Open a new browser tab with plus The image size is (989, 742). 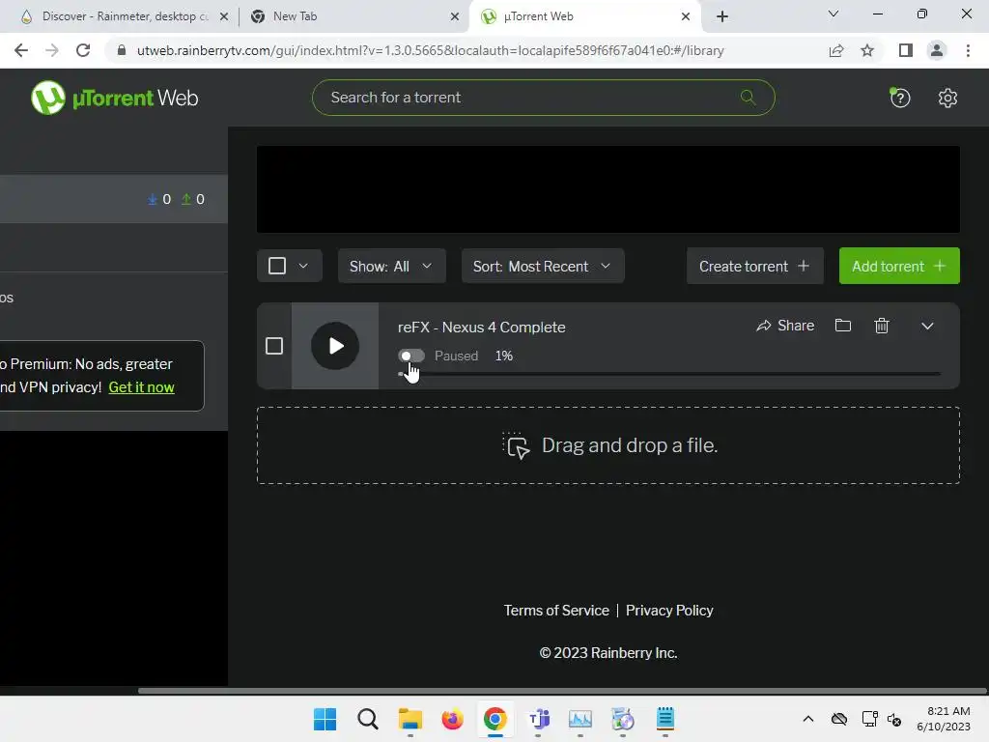(x=722, y=16)
